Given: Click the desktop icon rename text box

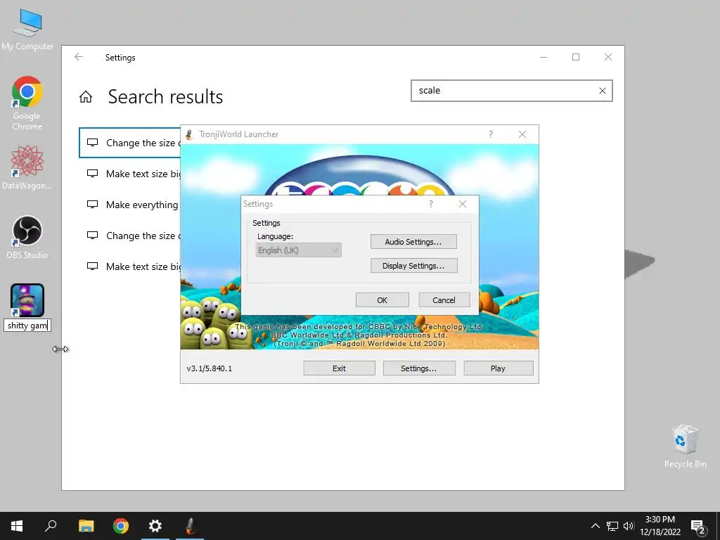Looking at the screenshot, I should pos(27,326).
